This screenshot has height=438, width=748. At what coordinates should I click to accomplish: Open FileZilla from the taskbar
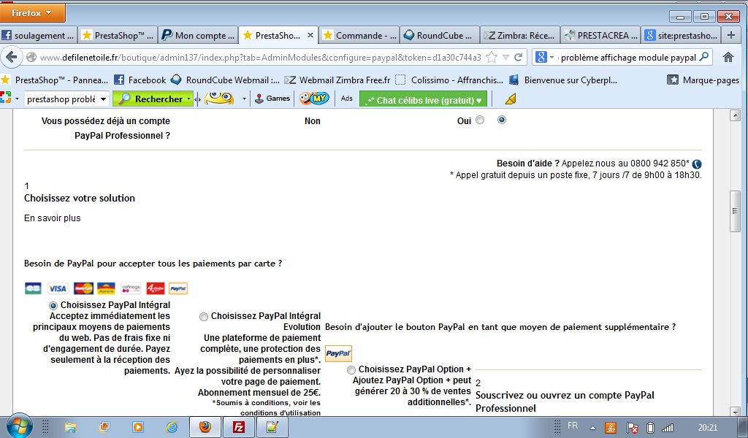(x=239, y=427)
